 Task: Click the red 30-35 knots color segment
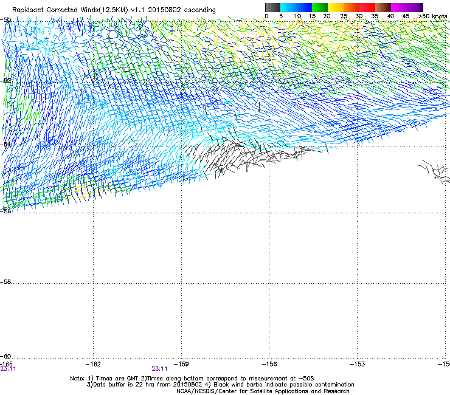pos(367,7)
